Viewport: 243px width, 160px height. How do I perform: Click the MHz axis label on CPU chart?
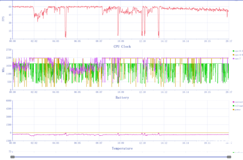coord(3,70)
